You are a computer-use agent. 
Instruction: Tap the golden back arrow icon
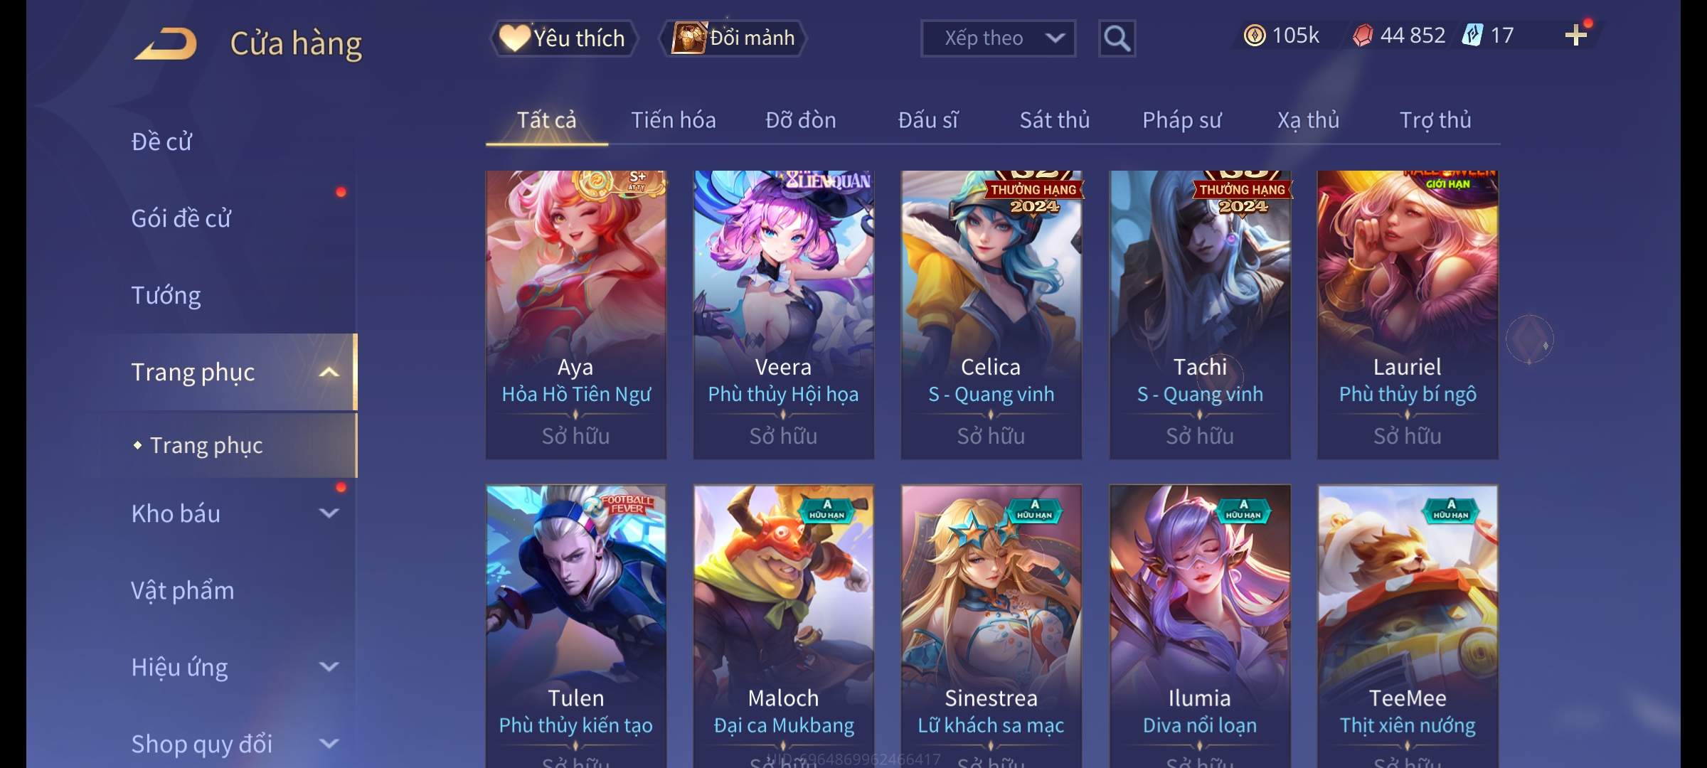166,44
